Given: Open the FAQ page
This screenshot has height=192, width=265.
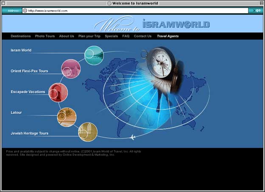Looking at the screenshot, I should (126, 36).
